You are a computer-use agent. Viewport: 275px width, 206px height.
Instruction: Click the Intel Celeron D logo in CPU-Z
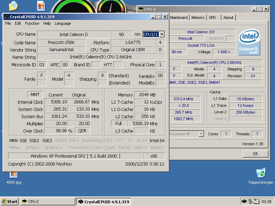pos(249,42)
